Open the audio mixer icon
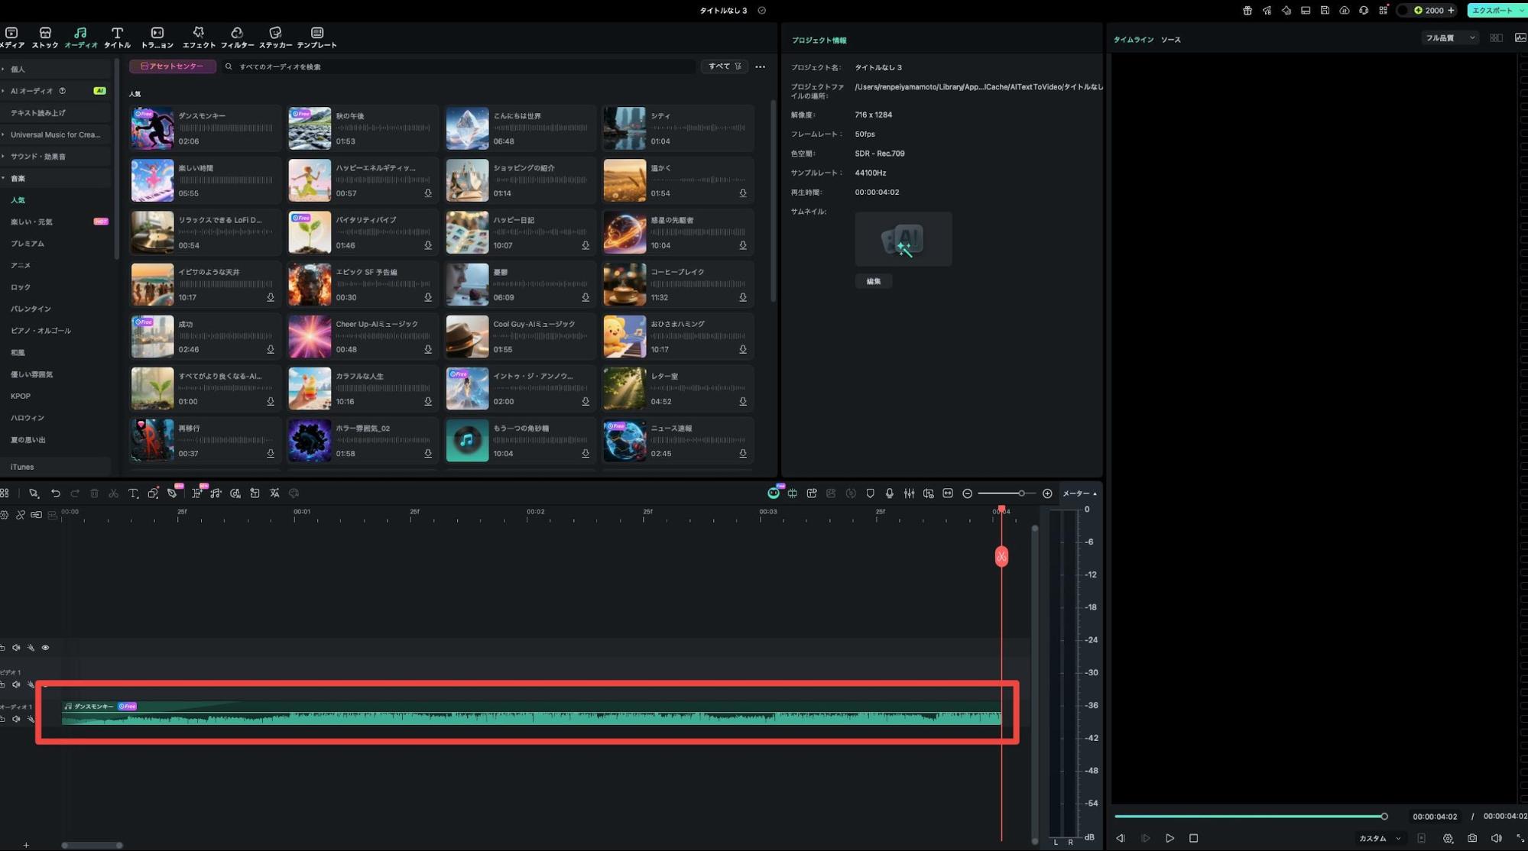1528x851 pixels. pos(909,493)
